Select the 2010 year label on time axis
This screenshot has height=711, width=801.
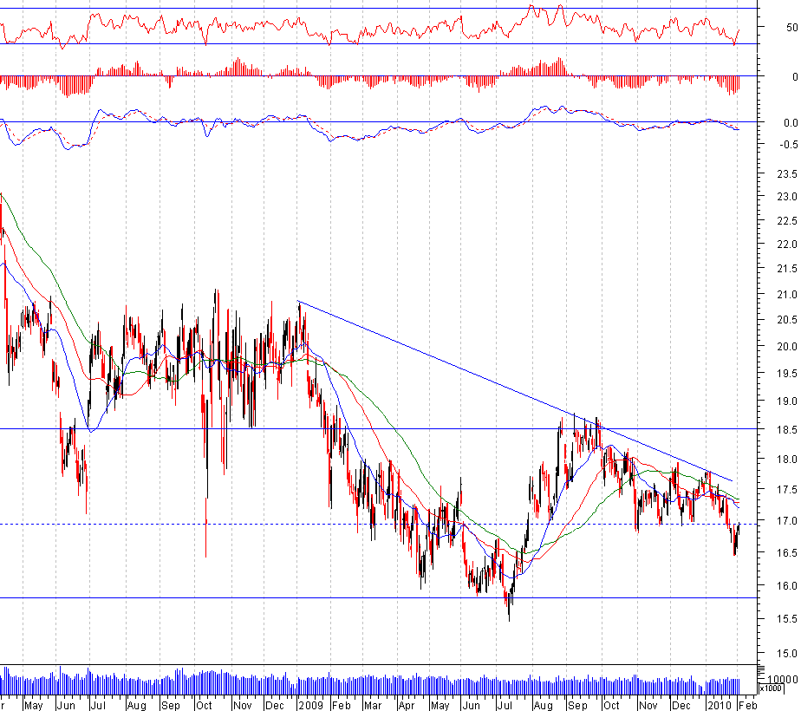click(719, 706)
